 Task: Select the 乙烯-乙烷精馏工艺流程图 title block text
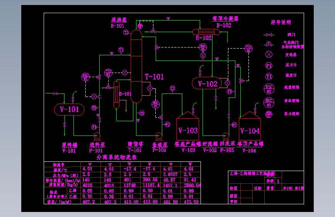coord(252,174)
